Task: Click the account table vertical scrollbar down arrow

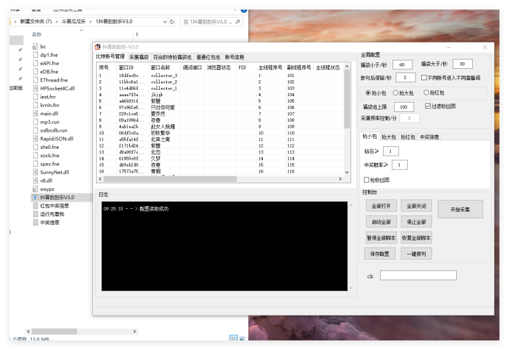Action: [347, 172]
